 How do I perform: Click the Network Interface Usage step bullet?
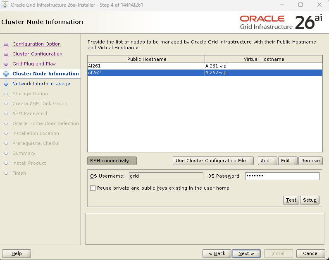point(6,84)
